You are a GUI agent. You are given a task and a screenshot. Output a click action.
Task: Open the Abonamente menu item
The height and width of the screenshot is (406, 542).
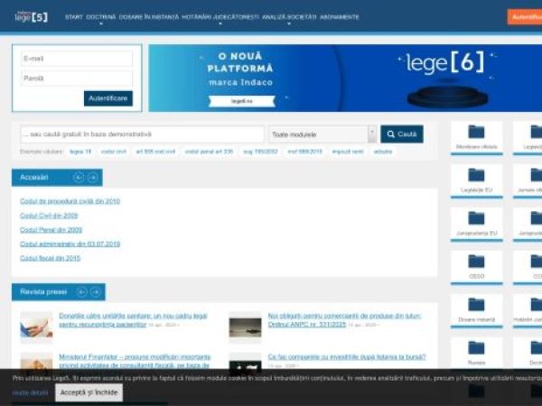(340, 17)
